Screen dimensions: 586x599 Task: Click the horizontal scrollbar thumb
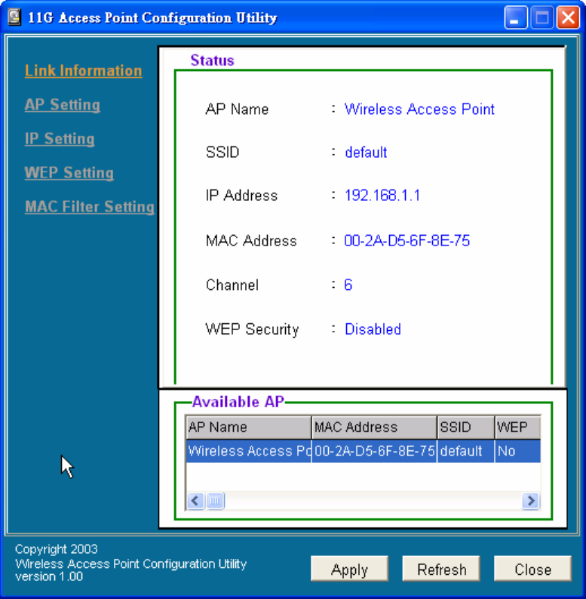pos(215,501)
